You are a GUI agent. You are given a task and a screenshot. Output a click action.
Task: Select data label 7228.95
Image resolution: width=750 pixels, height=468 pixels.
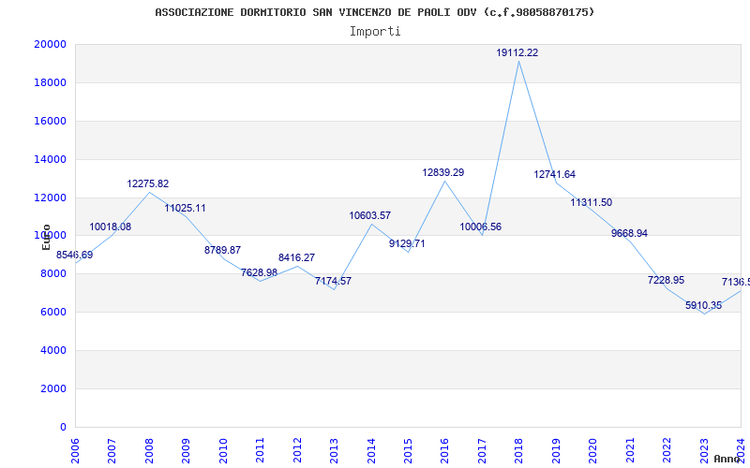click(666, 281)
